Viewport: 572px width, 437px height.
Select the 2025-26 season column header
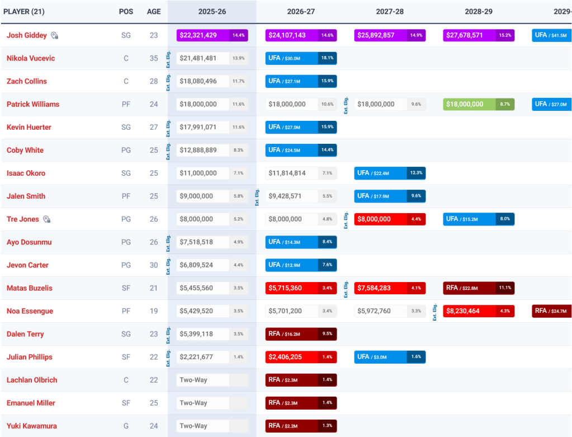(212, 11)
